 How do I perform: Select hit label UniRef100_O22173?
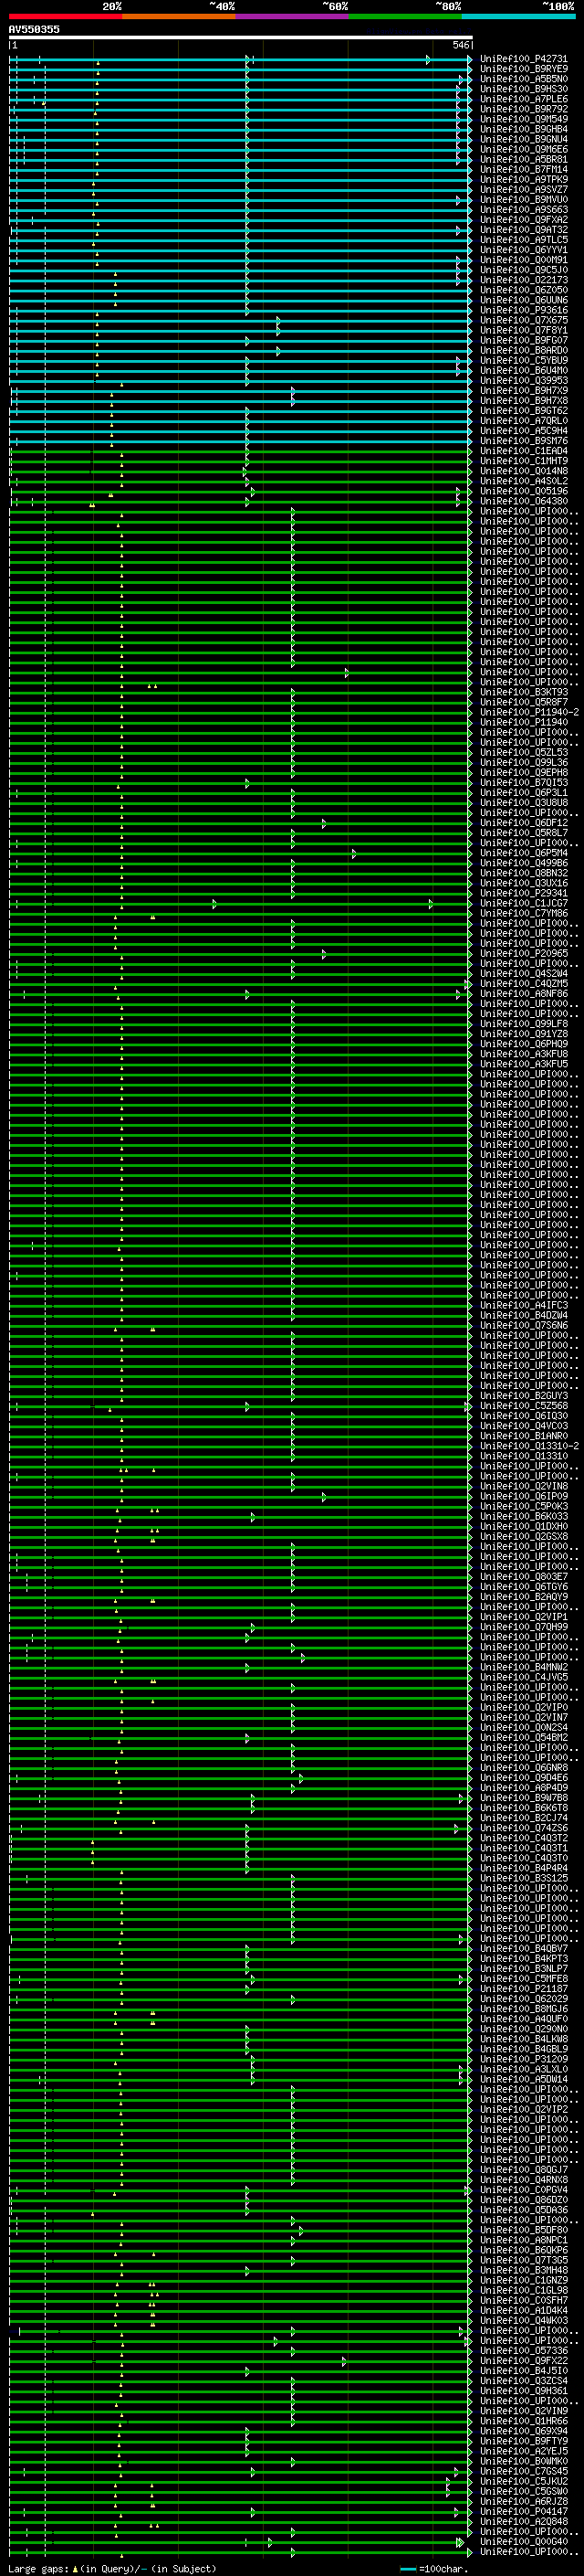(523, 280)
